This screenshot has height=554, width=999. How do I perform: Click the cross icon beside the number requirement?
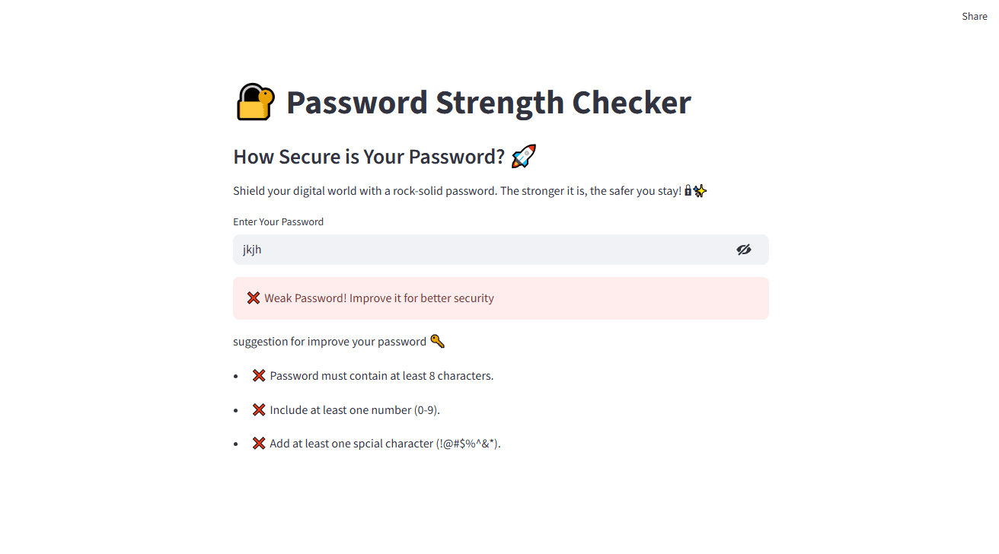pos(258,409)
